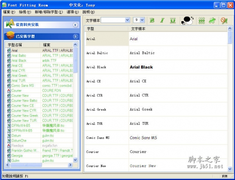The width and height of the screenshot is (235, 180).
Task: Click Arial CYR name in preview table
Action: coord(94,95)
